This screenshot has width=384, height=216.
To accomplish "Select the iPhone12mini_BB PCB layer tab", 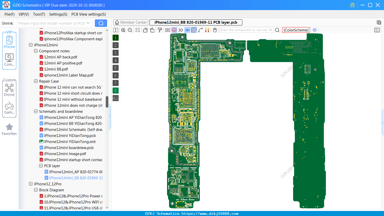I will (x=196, y=22).
